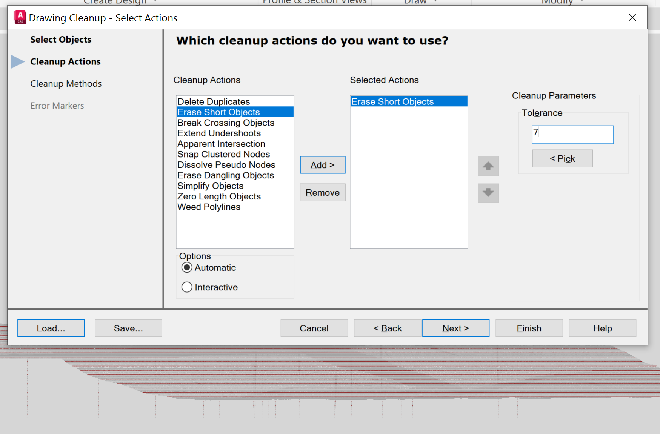Select Break Crossing Objects action
This screenshot has width=660, height=434.
[x=235, y=123]
